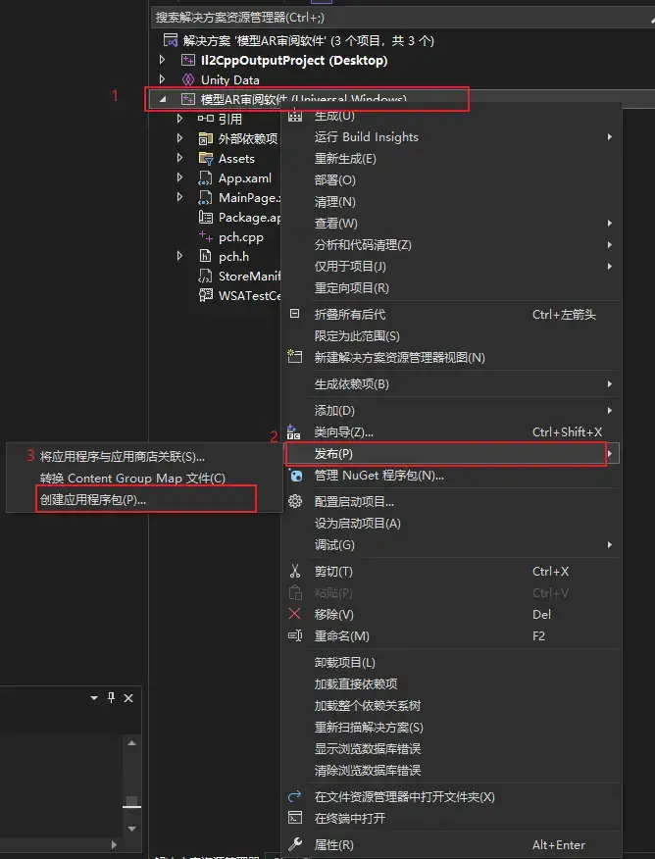
Task: Collapse the 模型AR审阅软件 project node
Action: [x=162, y=100]
